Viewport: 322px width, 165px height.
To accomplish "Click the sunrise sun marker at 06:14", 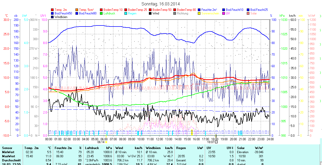I will coord(106,142).
